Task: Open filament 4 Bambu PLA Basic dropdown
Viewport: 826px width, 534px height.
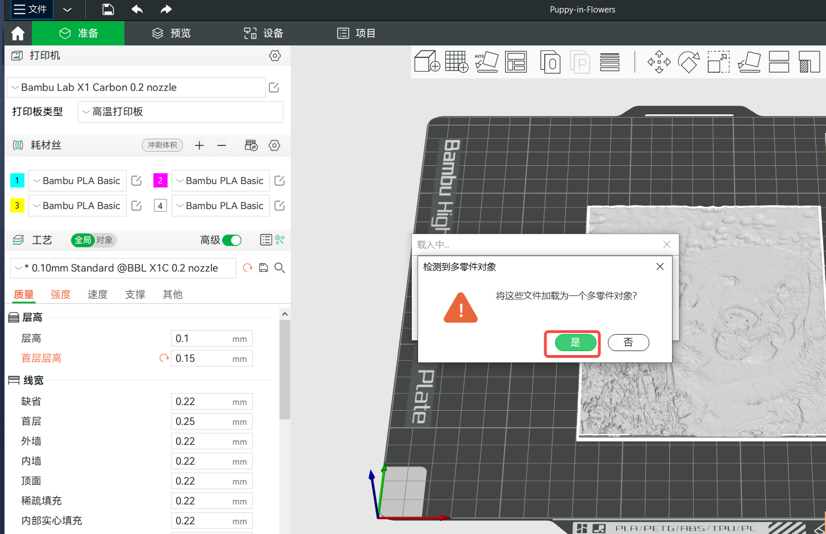Action: point(220,206)
